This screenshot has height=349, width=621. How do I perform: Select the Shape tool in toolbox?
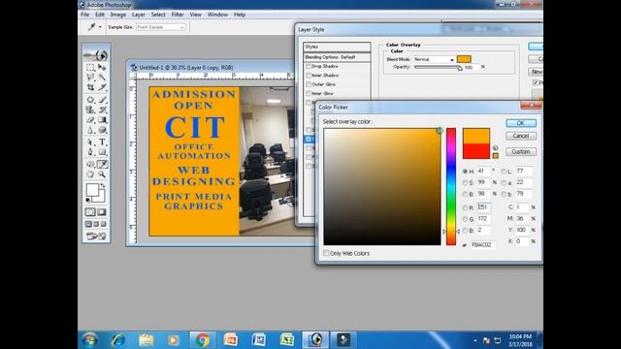102,152
